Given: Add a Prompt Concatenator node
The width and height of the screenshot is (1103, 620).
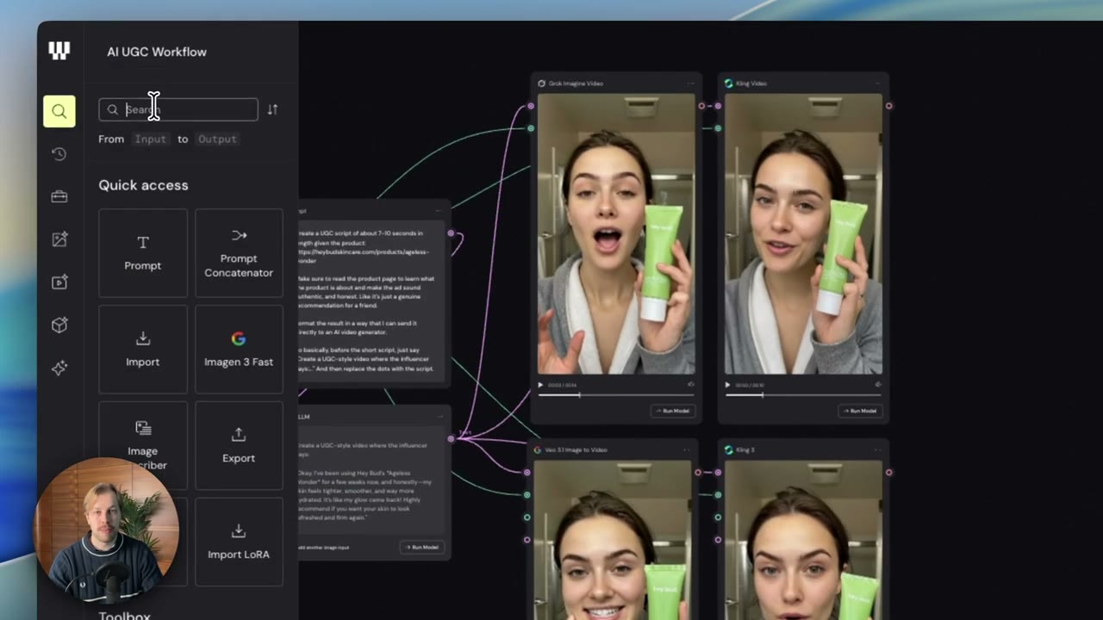Looking at the screenshot, I should pyautogui.click(x=239, y=253).
